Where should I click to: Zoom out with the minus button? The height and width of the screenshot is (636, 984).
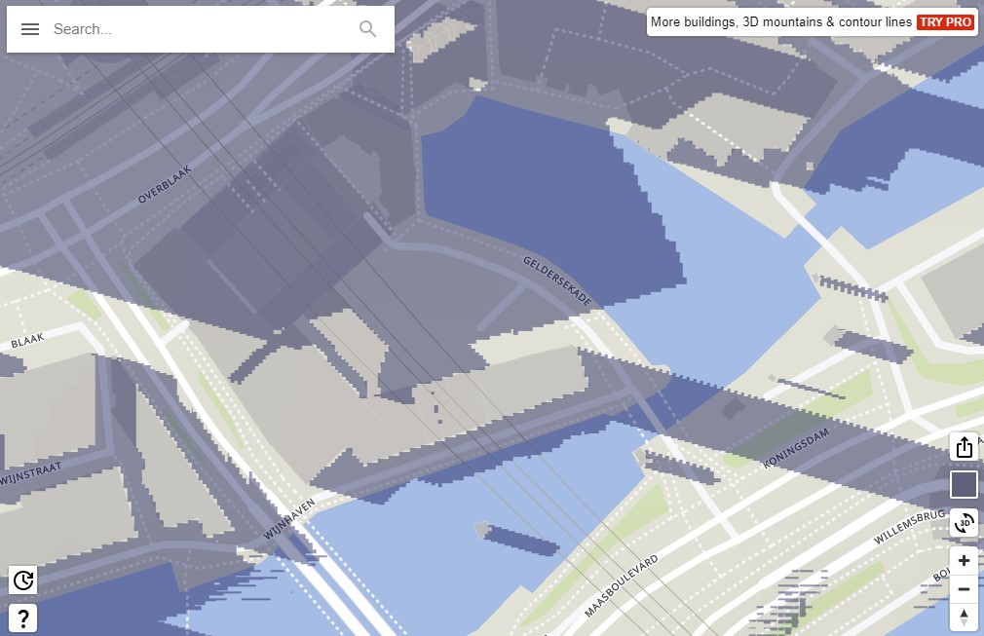click(x=964, y=589)
